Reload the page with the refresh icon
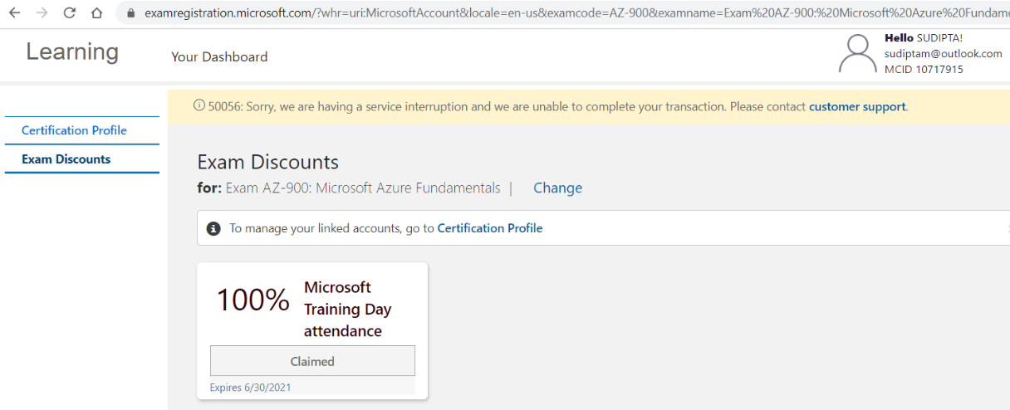1010x410 pixels. pyautogui.click(x=70, y=12)
